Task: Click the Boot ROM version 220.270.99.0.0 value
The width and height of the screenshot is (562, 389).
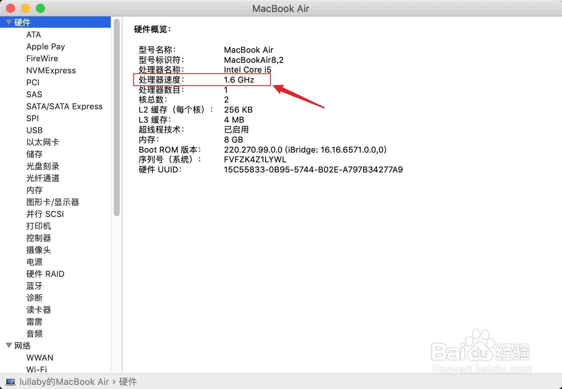Action: point(305,150)
